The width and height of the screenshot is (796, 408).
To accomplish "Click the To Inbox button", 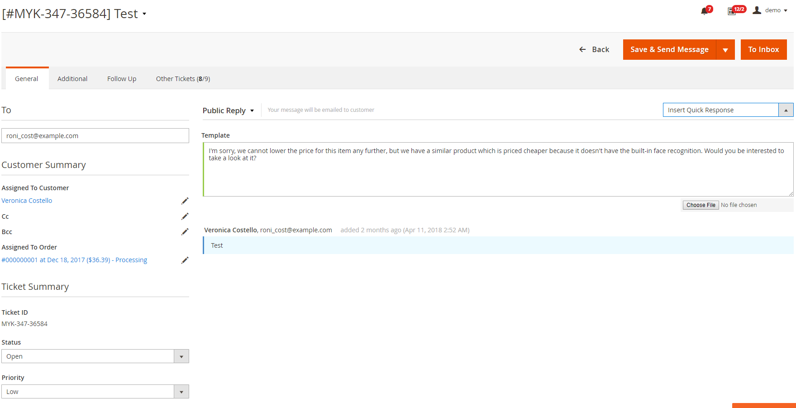I will pyautogui.click(x=763, y=49).
